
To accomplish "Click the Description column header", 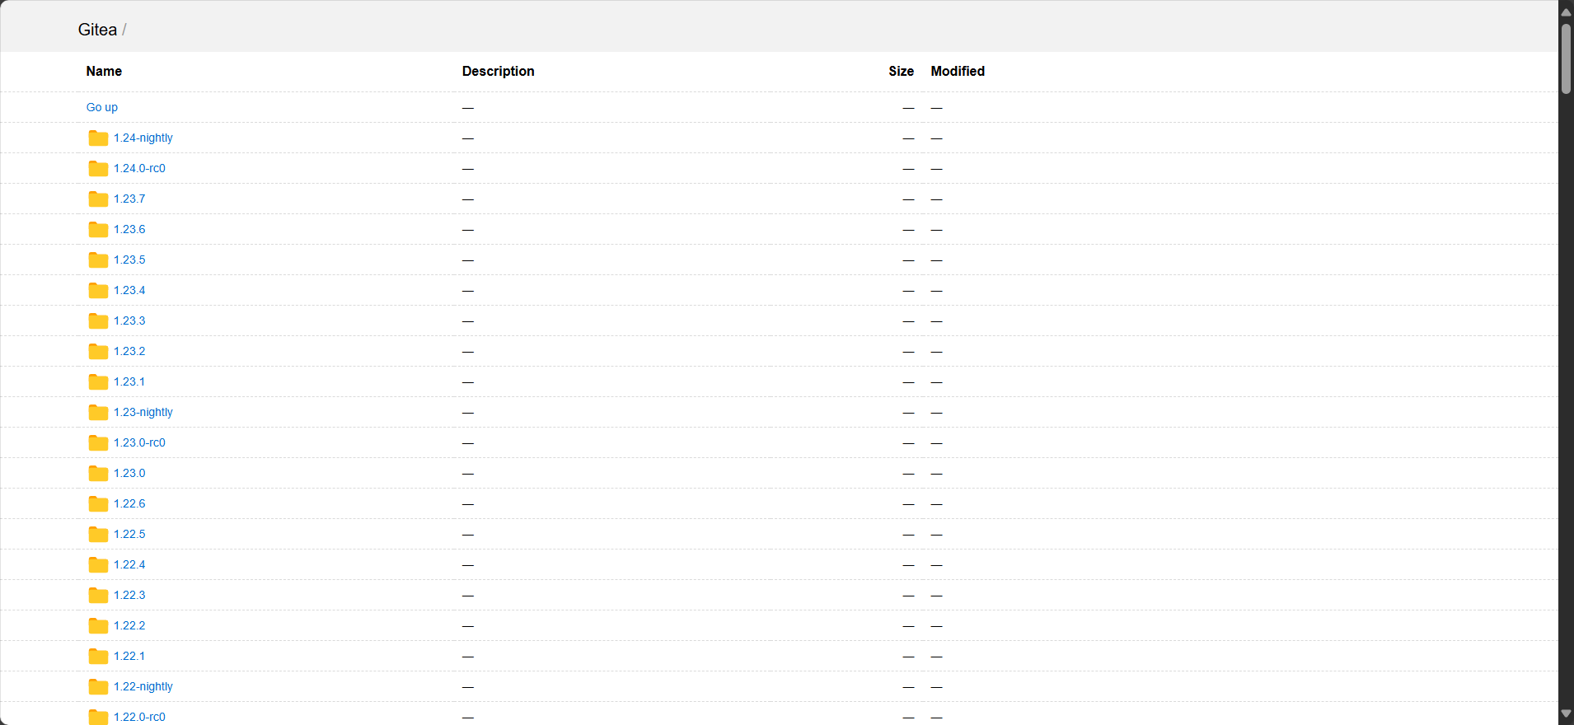I will [499, 71].
